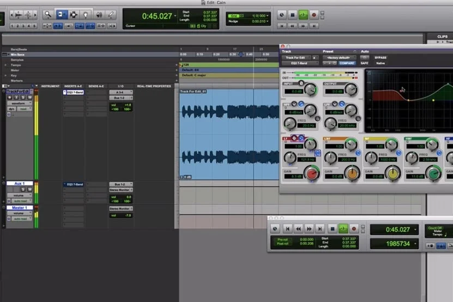Click Record in floating Transport window
Image resolution: width=453 pixels, height=302 pixels.
click(354, 229)
